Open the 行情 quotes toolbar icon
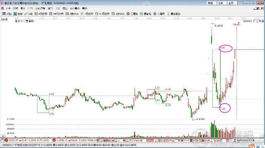 tap(7, 14)
